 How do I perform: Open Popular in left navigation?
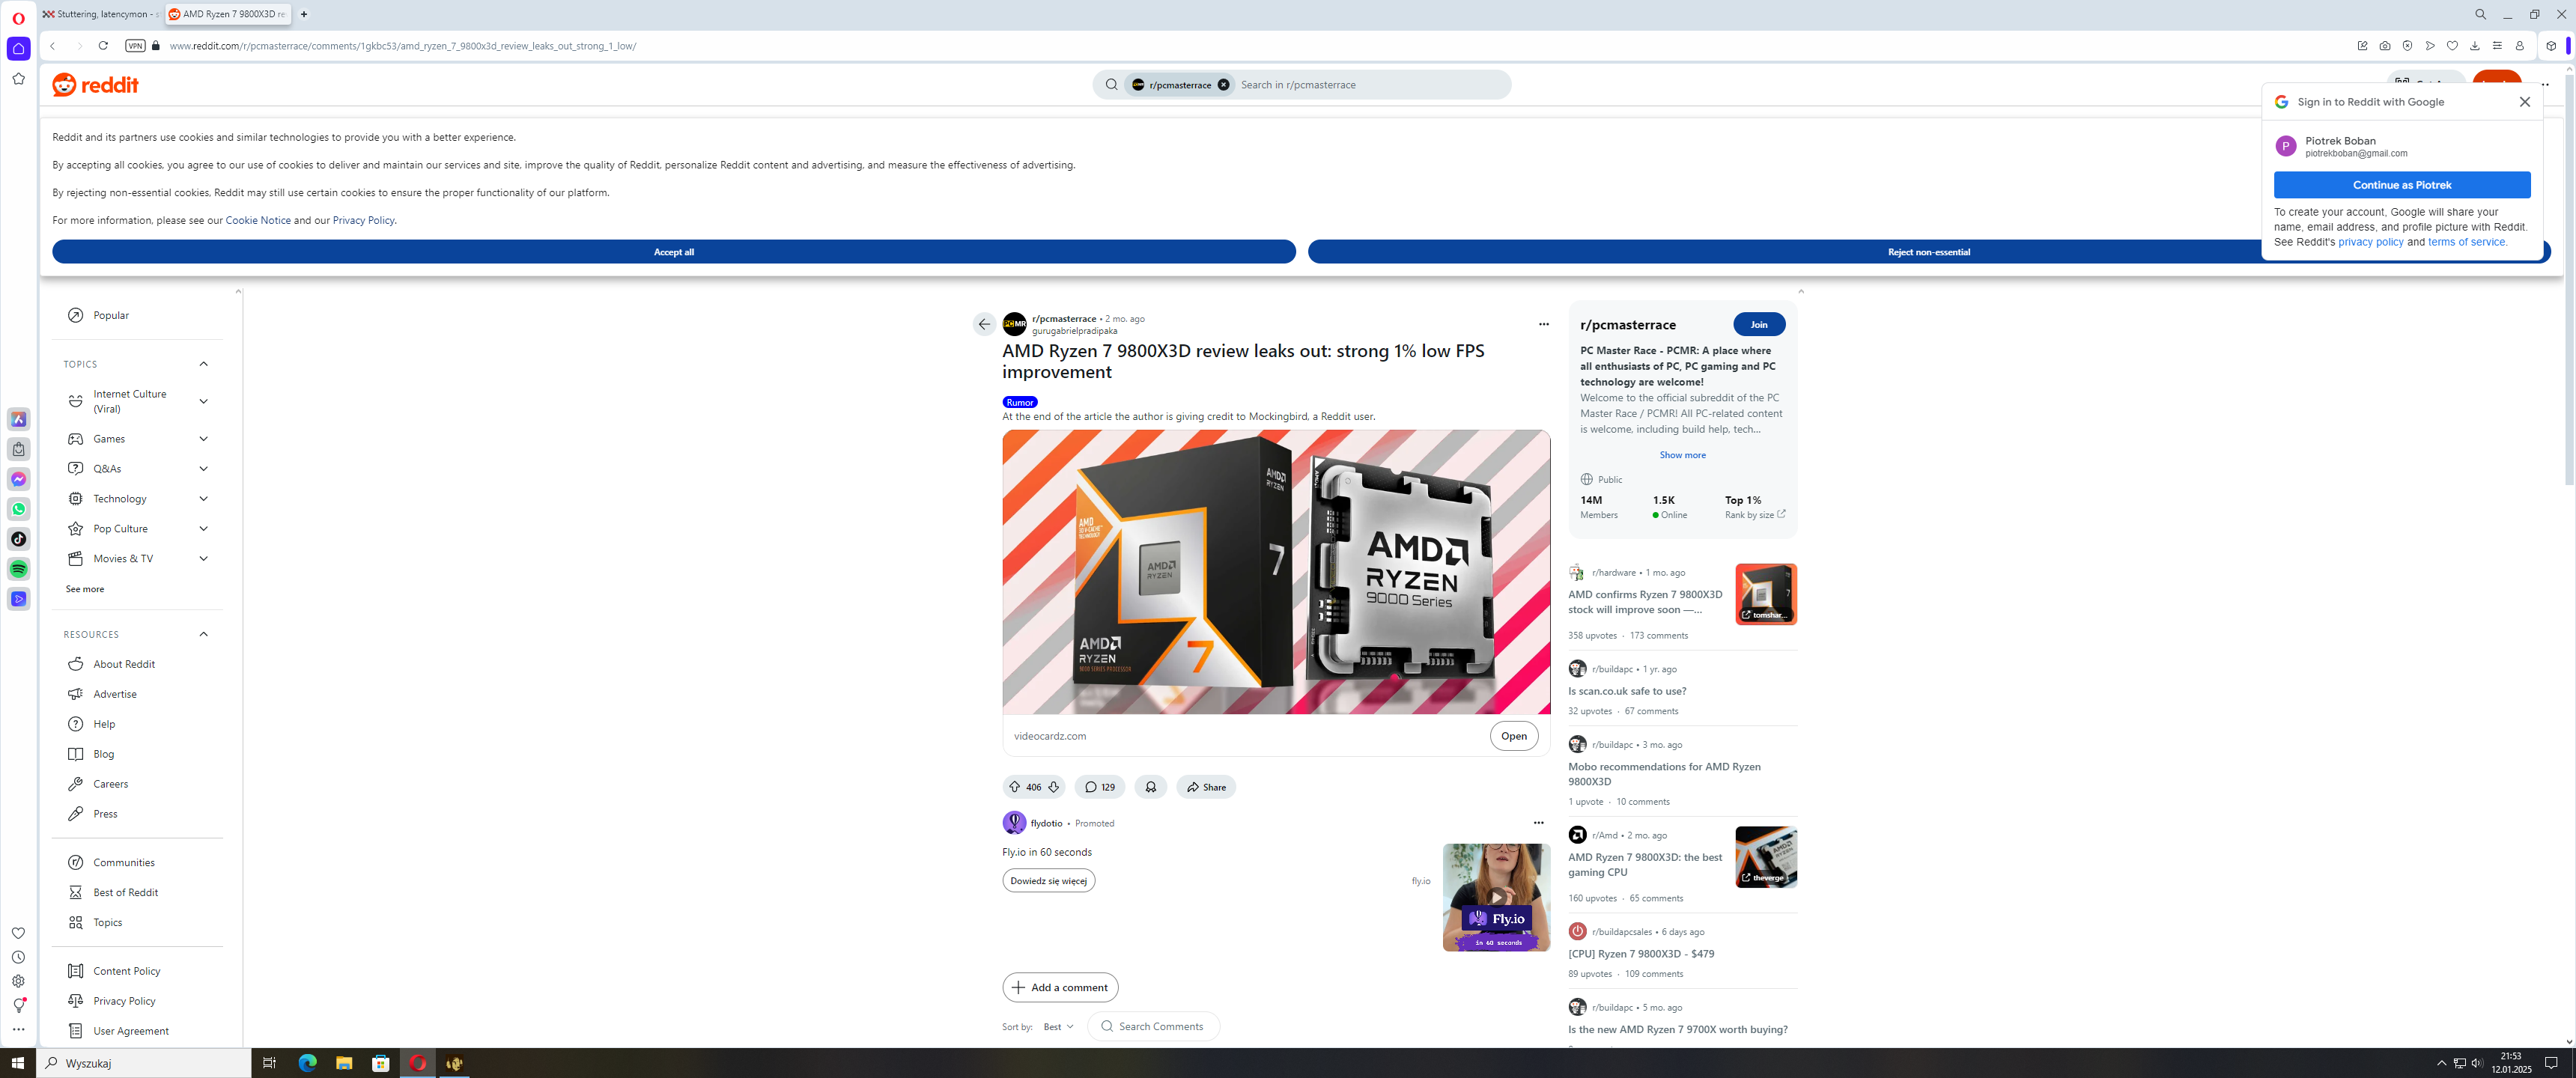(111, 315)
